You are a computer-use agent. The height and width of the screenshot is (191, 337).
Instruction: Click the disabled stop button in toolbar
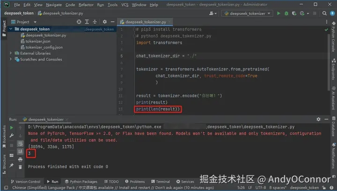315,13
